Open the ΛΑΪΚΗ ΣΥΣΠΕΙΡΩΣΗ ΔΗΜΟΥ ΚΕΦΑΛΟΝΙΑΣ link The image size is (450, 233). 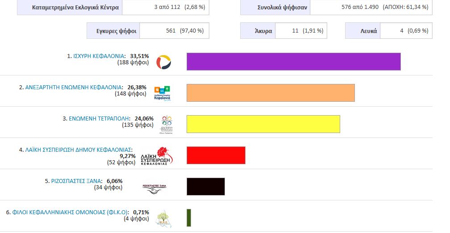[78, 150]
